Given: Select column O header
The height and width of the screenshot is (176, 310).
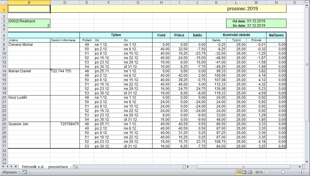Looking at the screenshot, I should [294, 2].
